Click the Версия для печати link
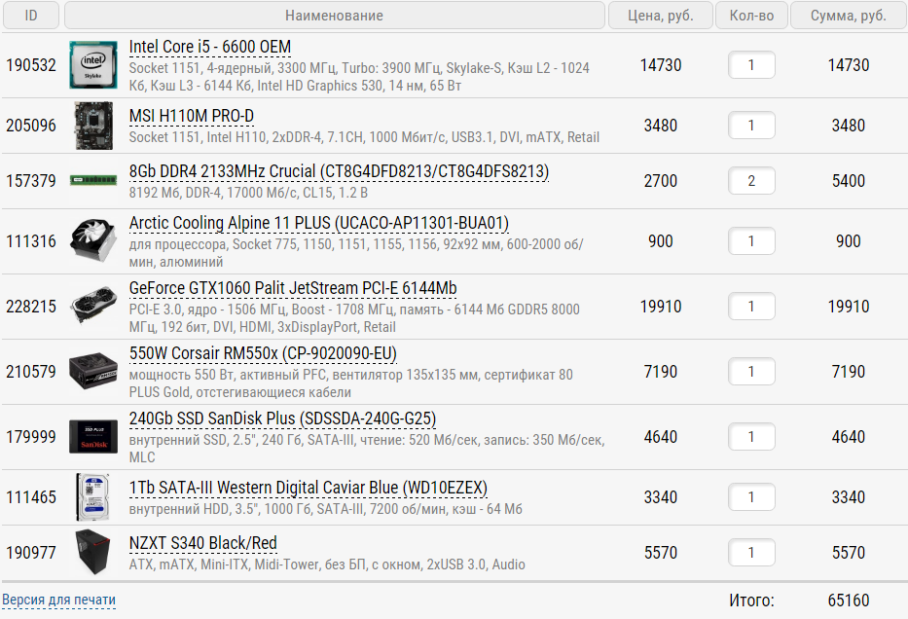Viewport: 908px width, 619px height. [x=58, y=600]
